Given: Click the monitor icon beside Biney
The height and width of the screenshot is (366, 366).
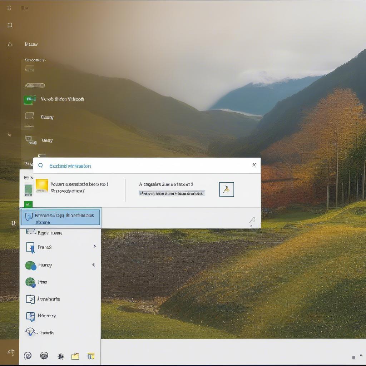Looking at the screenshot, I should click(x=31, y=140).
